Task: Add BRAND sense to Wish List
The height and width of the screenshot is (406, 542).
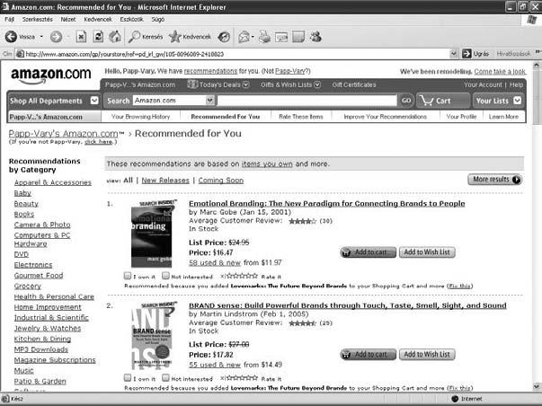Action: (427, 355)
